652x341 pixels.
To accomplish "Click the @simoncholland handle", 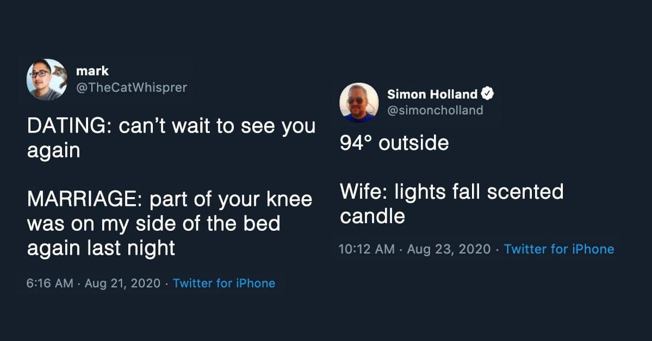I will [434, 110].
